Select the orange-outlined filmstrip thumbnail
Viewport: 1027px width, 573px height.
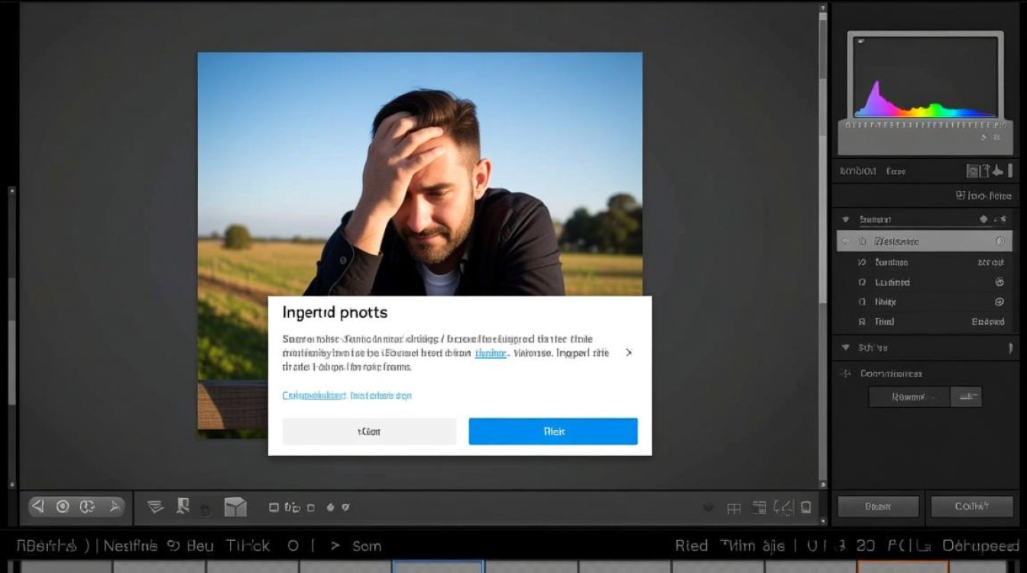click(903, 567)
